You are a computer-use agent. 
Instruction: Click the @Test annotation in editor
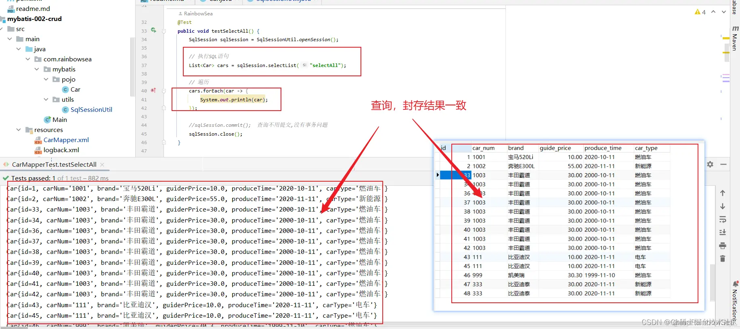tap(184, 22)
